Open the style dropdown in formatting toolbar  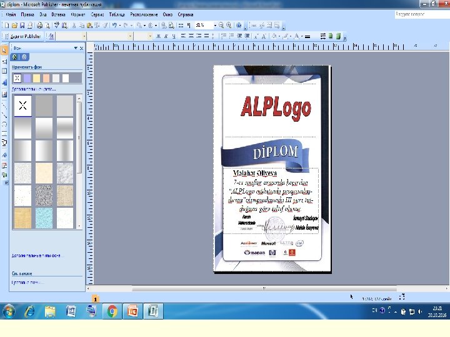click(x=84, y=36)
